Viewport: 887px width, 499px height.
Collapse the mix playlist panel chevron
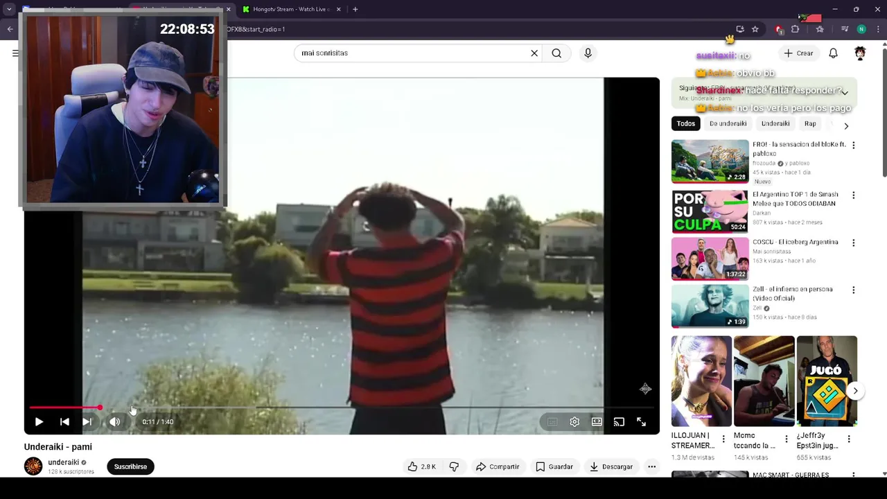point(845,93)
